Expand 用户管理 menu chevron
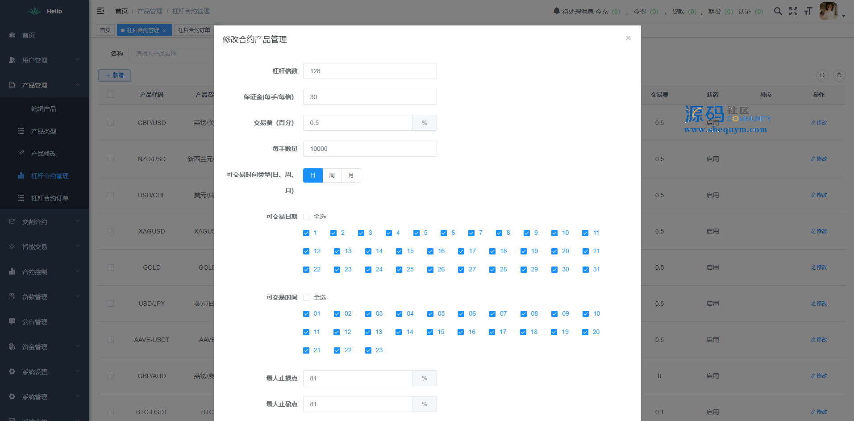This screenshot has width=854, height=421. point(78,59)
